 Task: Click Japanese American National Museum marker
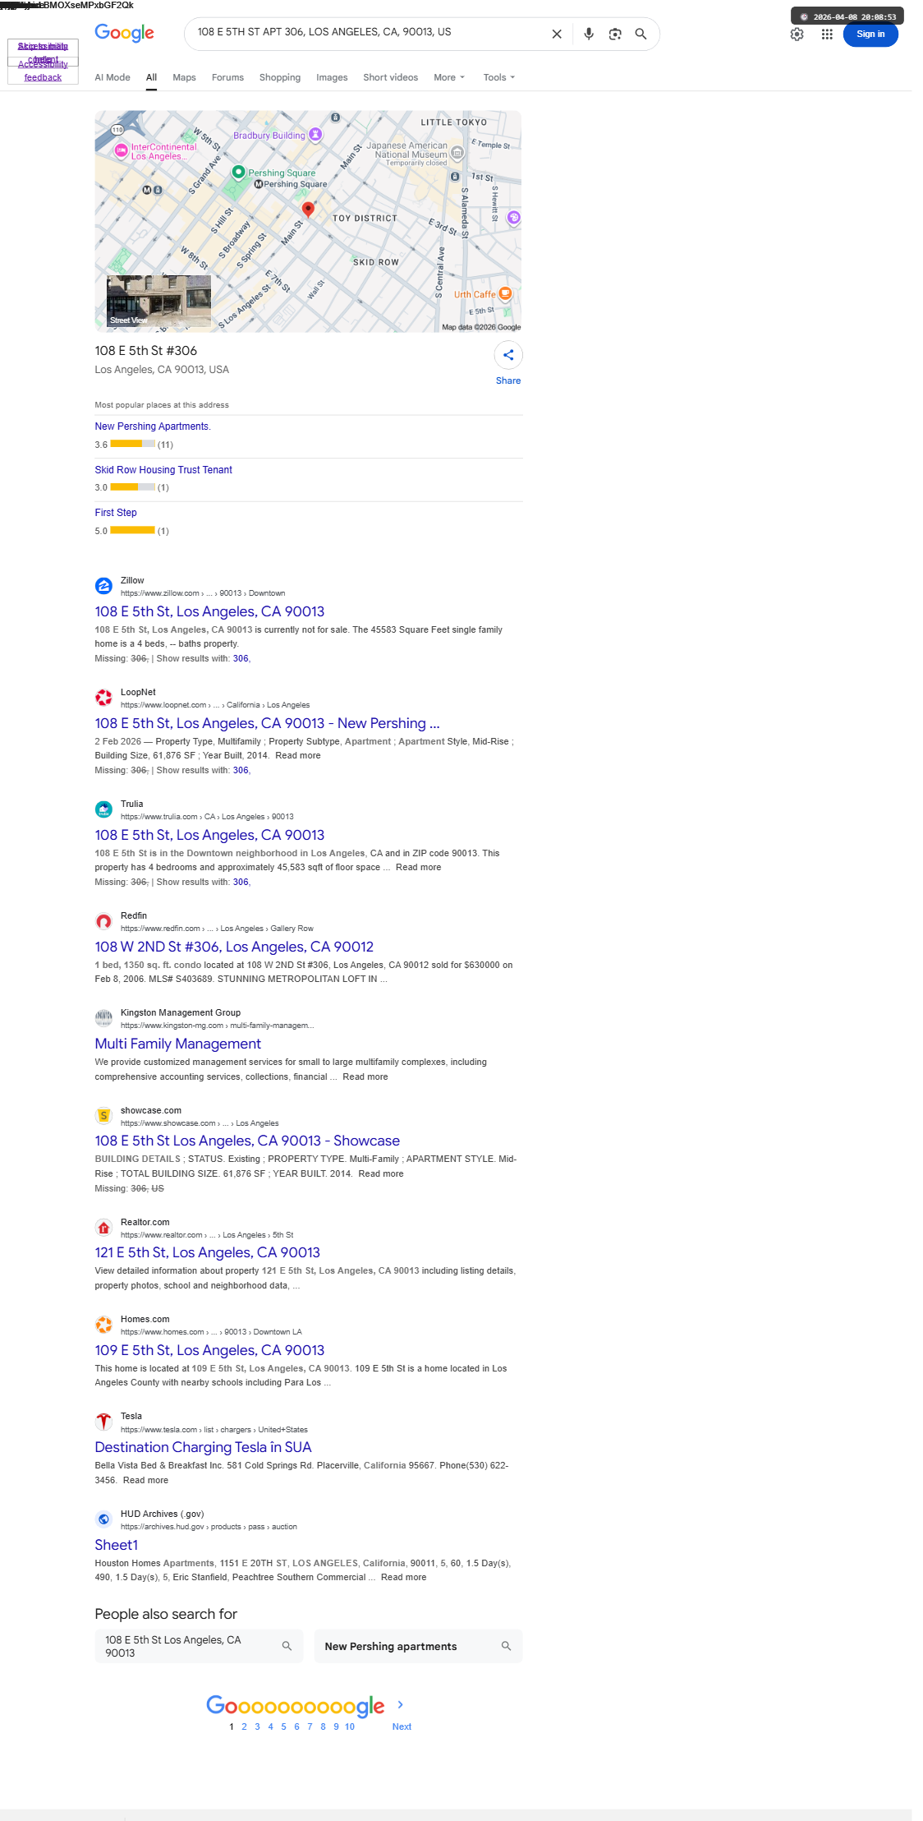(457, 152)
